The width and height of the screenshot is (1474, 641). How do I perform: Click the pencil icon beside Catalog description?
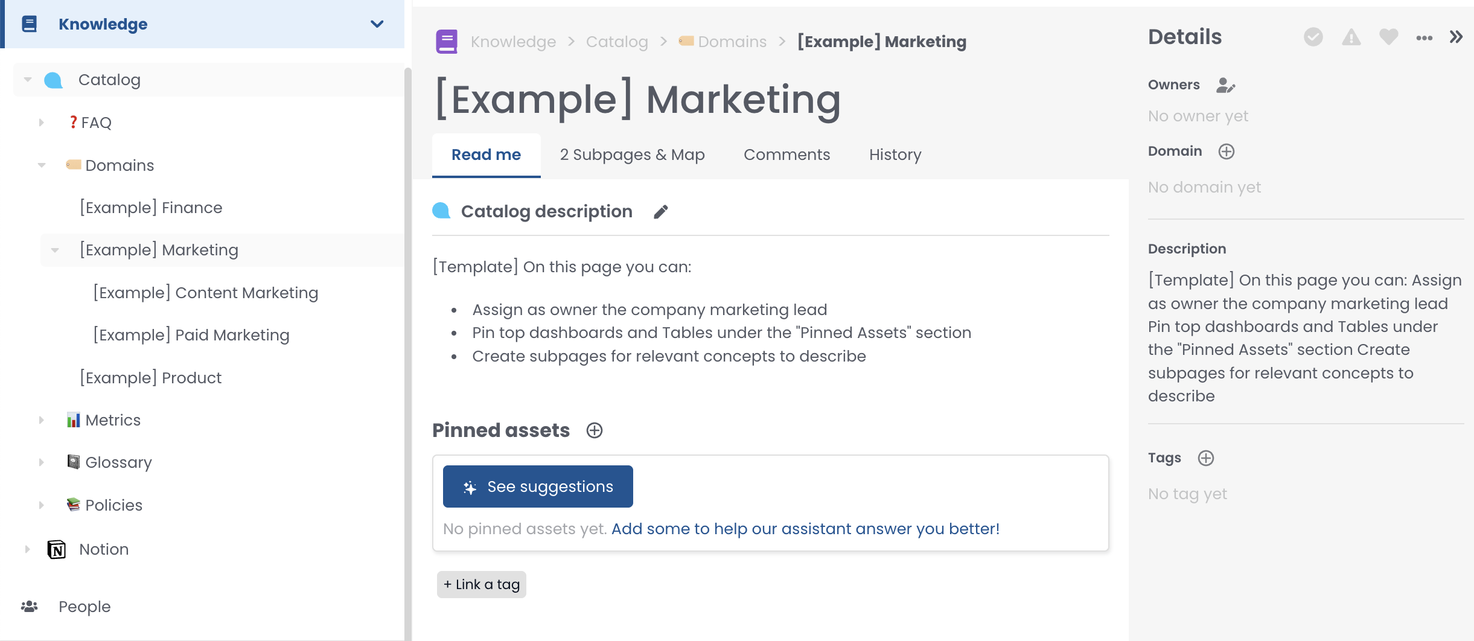click(x=661, y=212)
